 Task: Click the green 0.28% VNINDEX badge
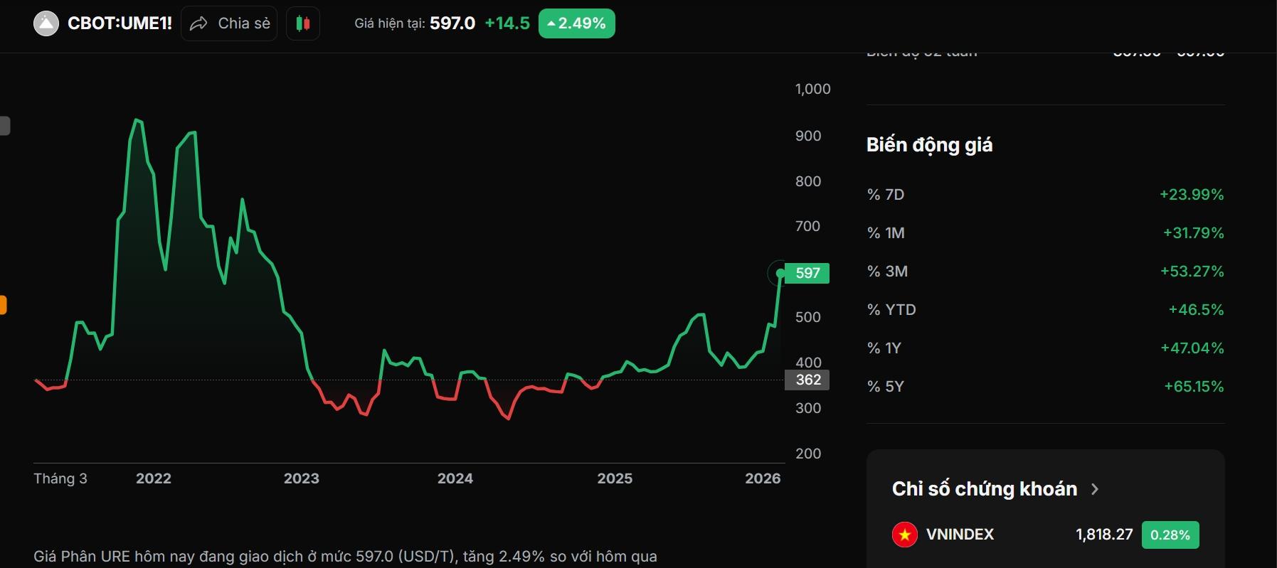1170,535
